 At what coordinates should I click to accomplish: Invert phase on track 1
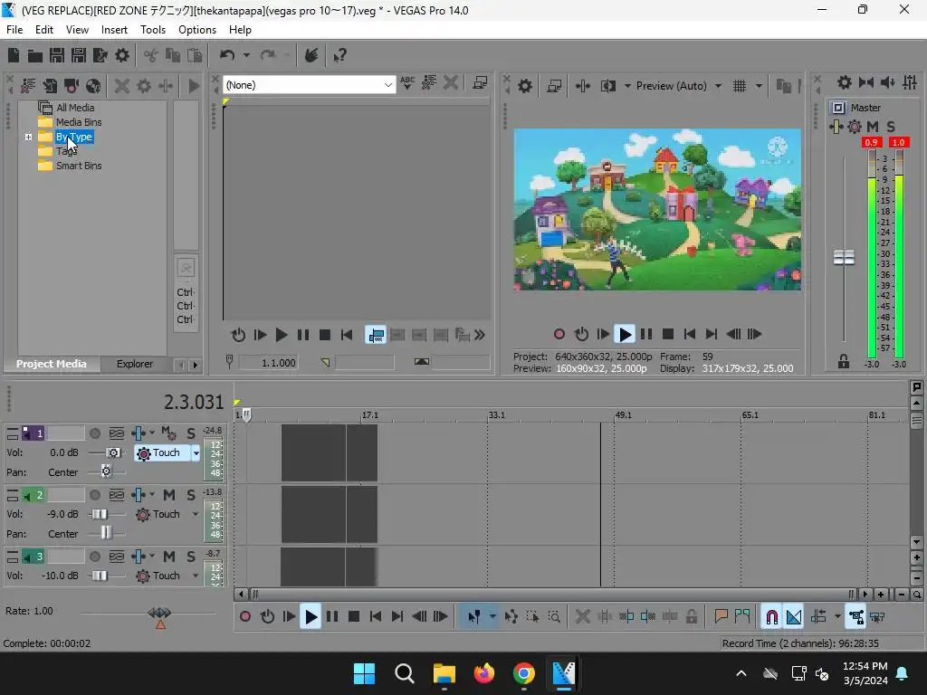tap(117, 433)
